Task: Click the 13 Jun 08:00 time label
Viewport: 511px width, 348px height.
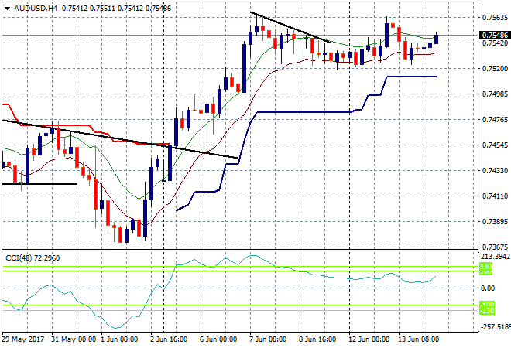Action: [418, 339]
